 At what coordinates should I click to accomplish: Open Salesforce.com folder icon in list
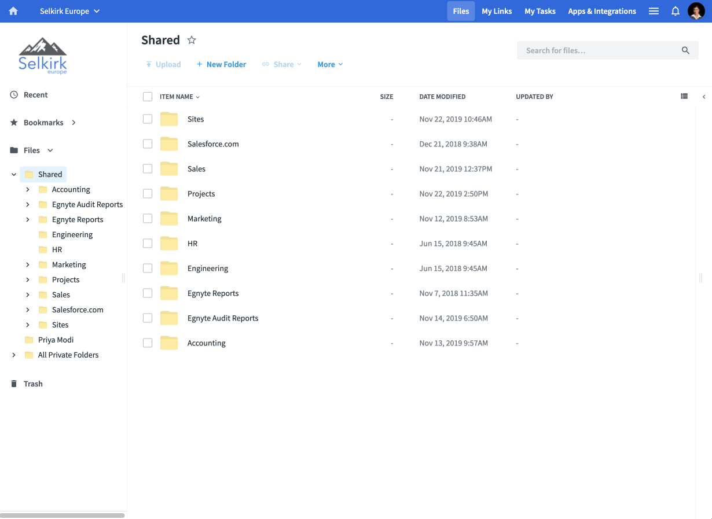pyautogui.click(x=169, y=144)
